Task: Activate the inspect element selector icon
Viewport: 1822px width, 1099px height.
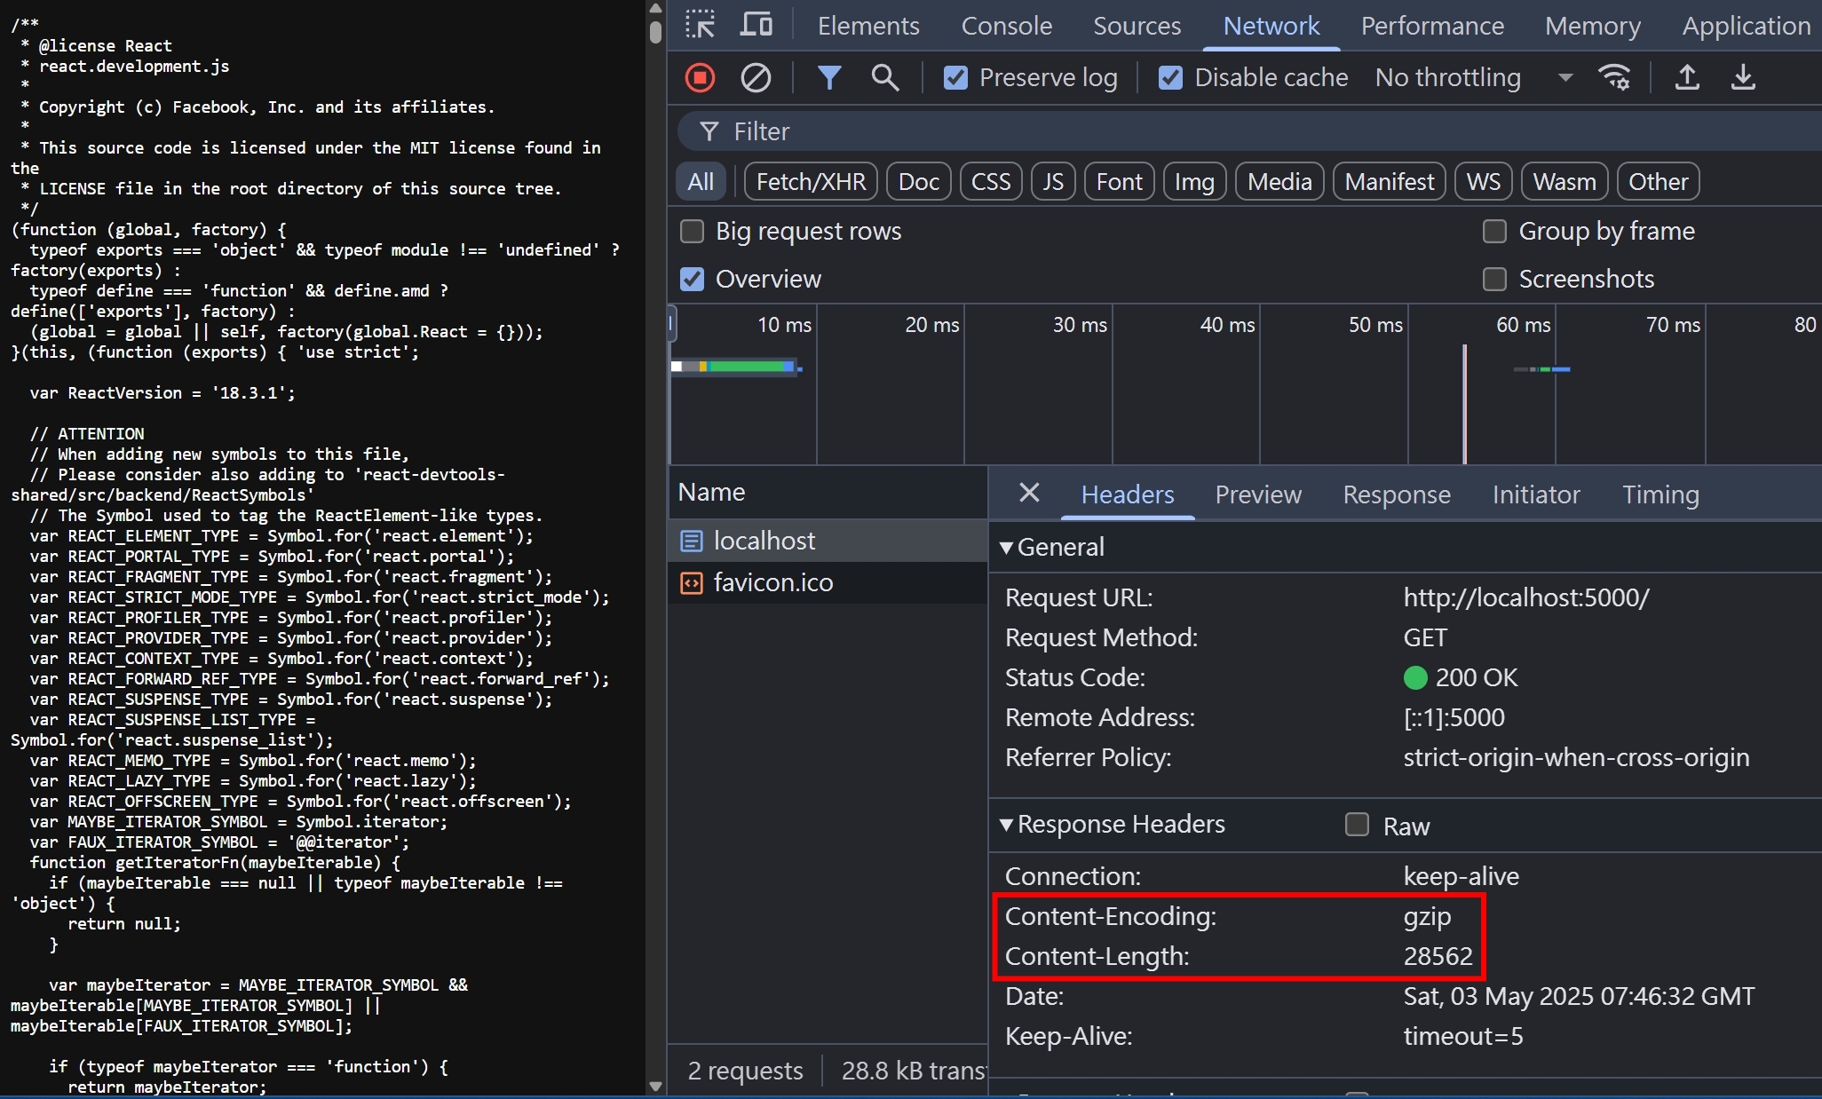Action: pyautogui.click(x=701, y=25)
